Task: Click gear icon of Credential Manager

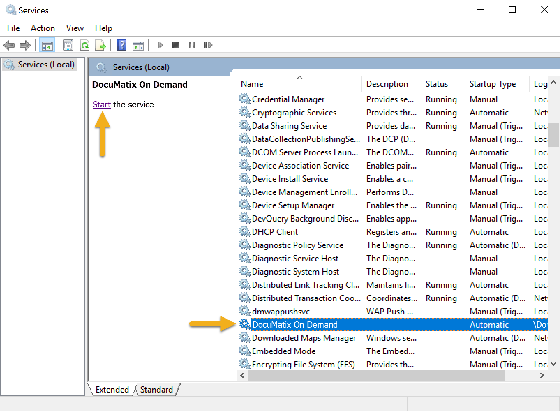Action: 245,99
